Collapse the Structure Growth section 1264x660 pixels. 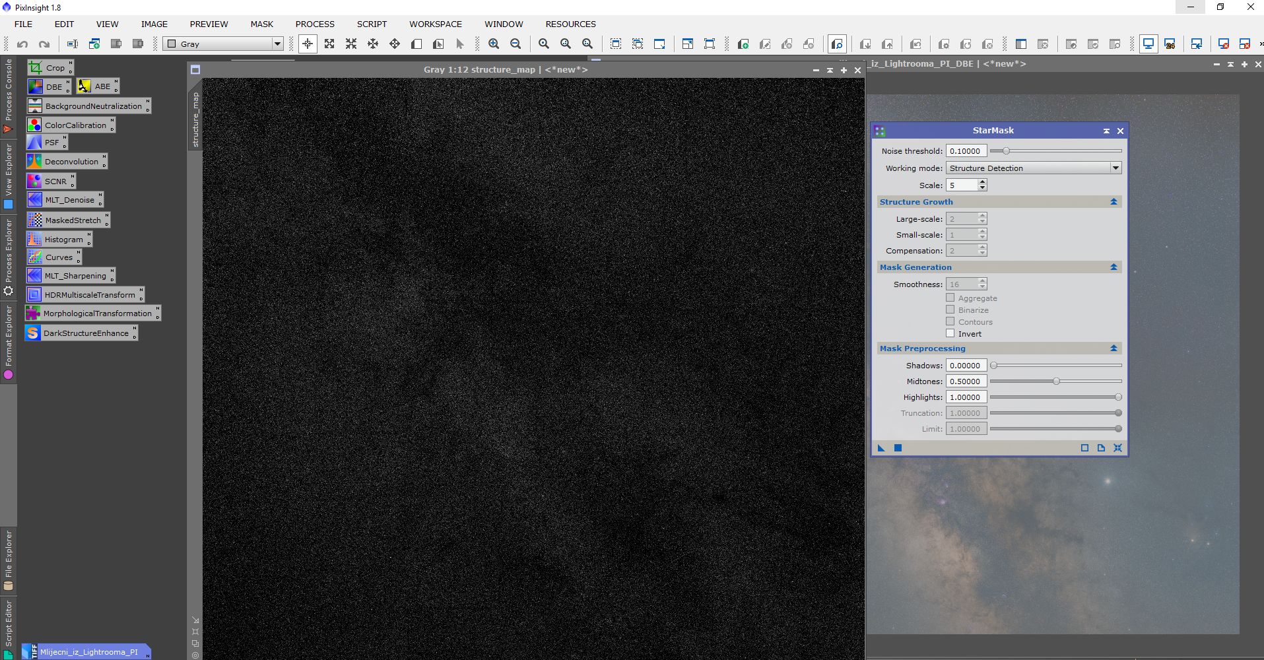1114,202
